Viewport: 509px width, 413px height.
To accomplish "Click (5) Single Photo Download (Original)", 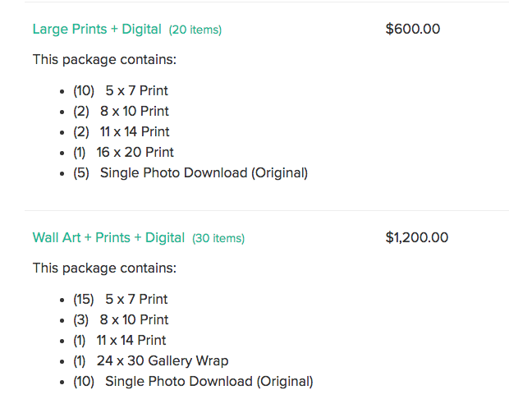I will 190,173.
